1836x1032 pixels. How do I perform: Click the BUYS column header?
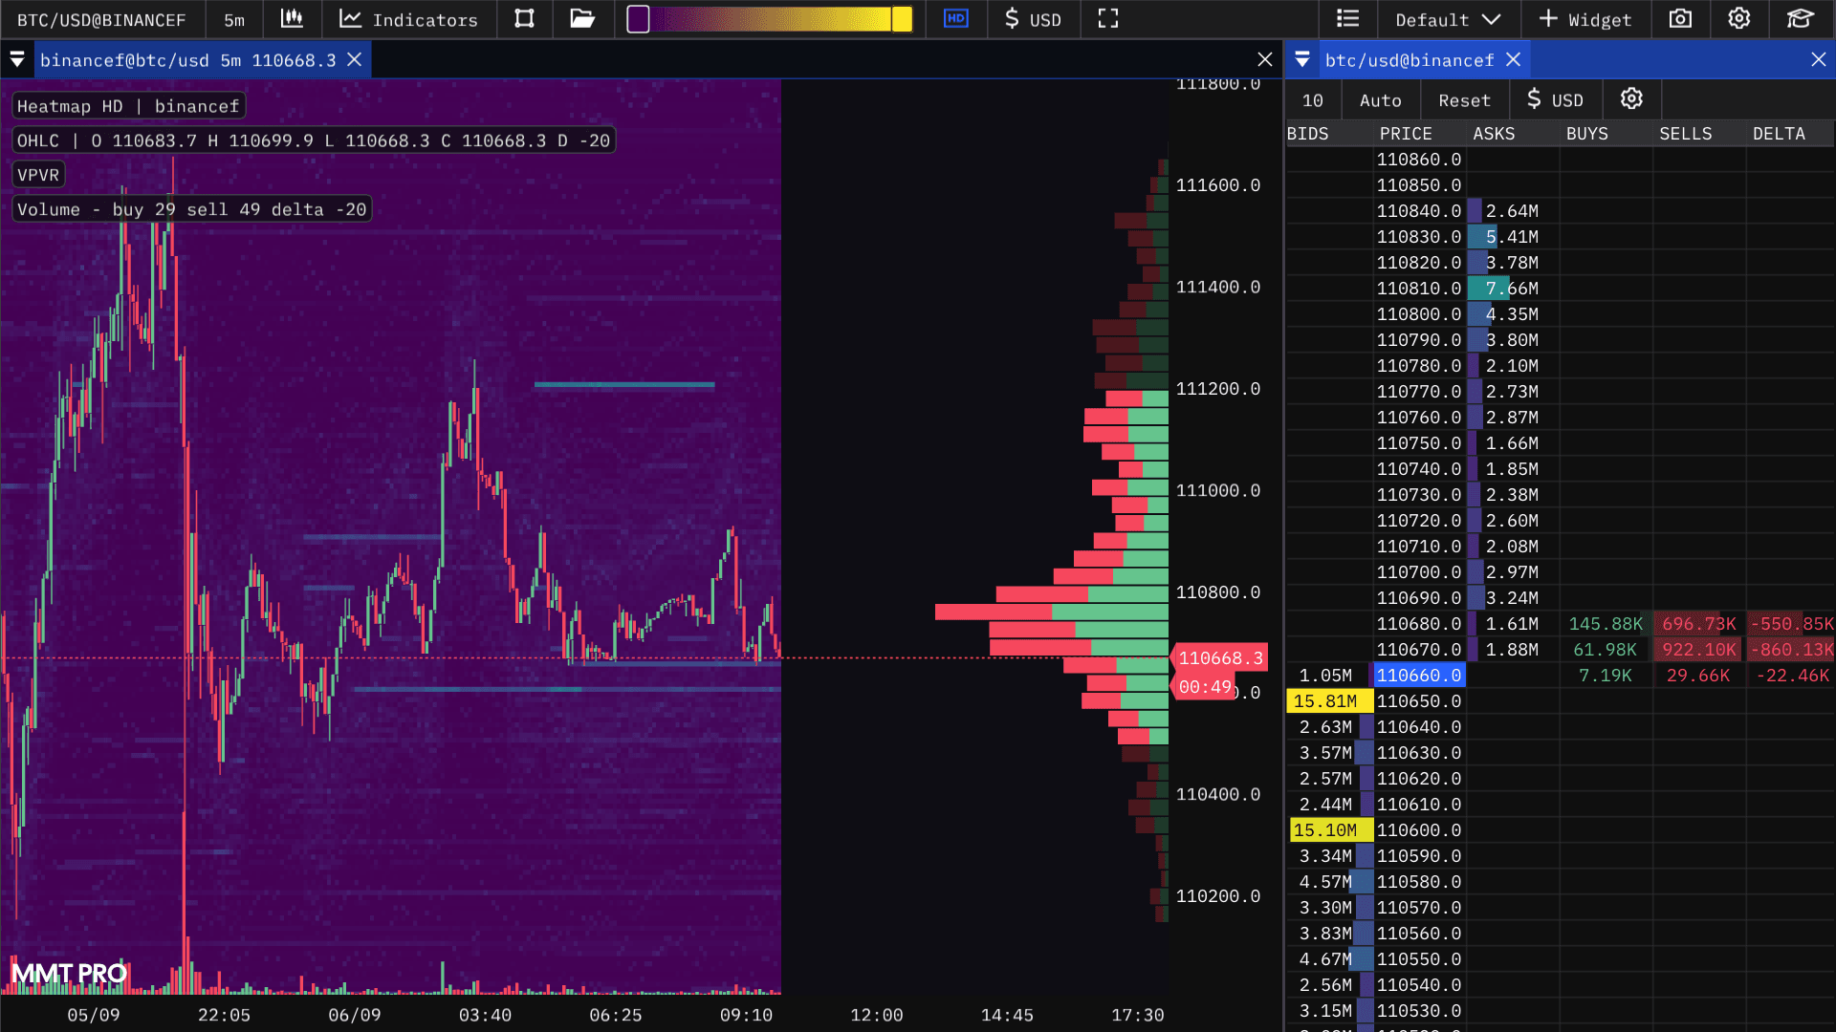(1587, 134)
